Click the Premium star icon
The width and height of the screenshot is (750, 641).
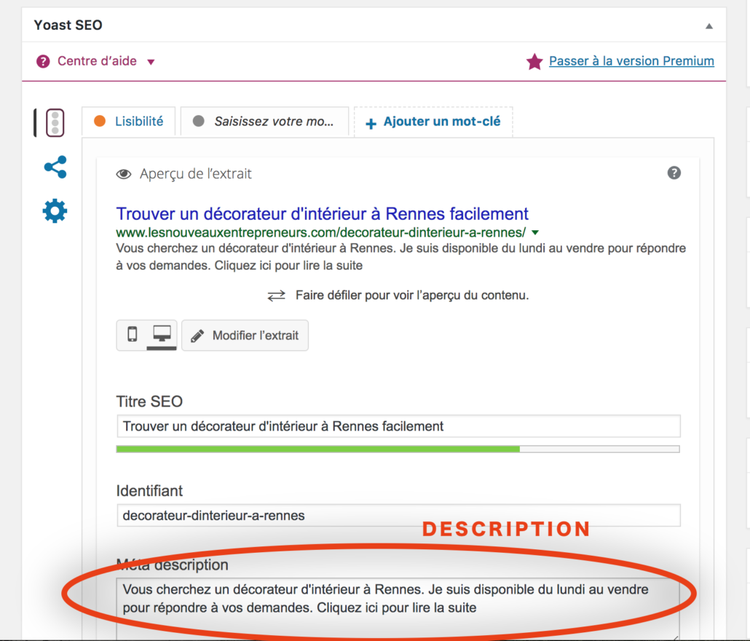pos(534,61)
